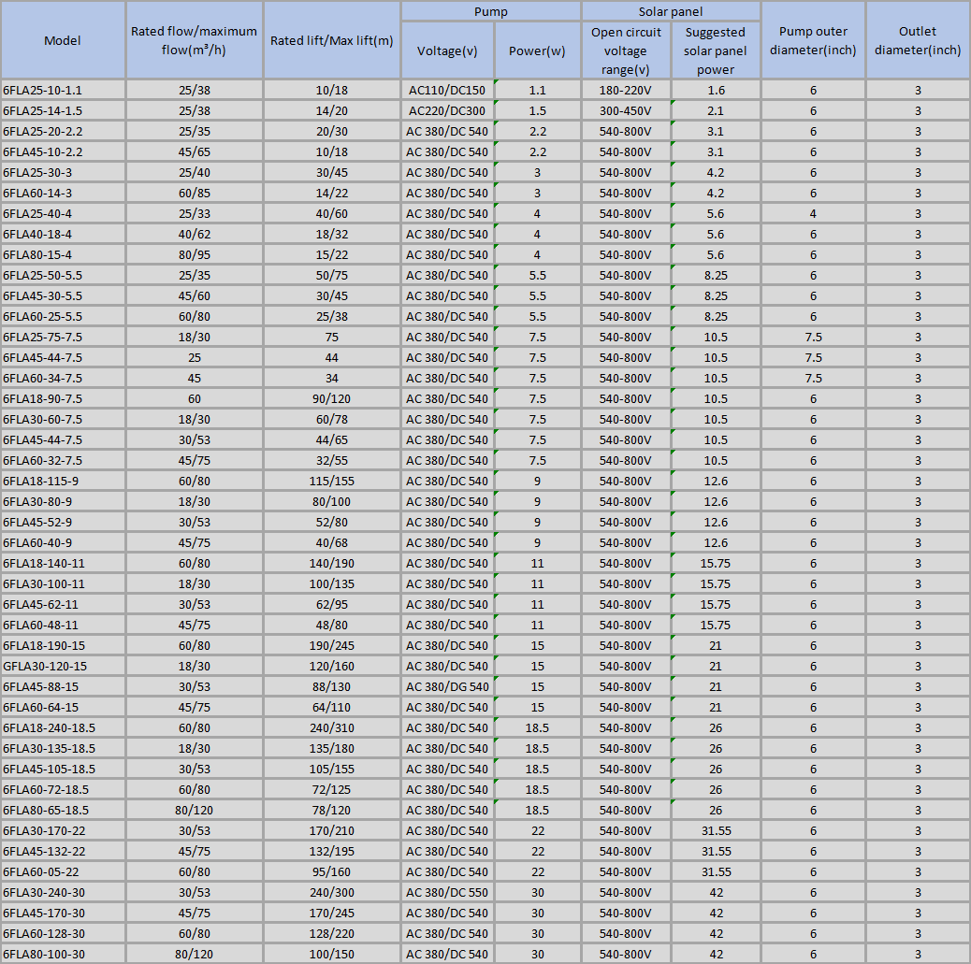Select the Rated flow/maximum flow header cell
Viewport: 971px width, 964px height.
pyautogui.click(x=195, y=40)
